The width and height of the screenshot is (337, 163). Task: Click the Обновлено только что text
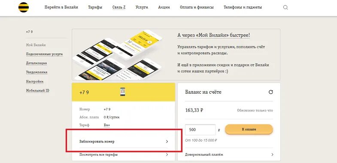click(x=255, y=110)
